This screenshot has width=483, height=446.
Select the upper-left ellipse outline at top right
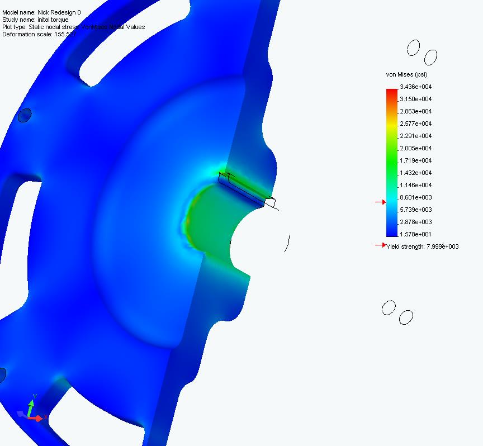pos(413,48)
